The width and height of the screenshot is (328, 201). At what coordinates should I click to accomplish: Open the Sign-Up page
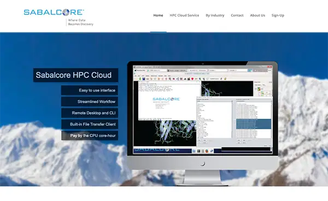(278, 15)
